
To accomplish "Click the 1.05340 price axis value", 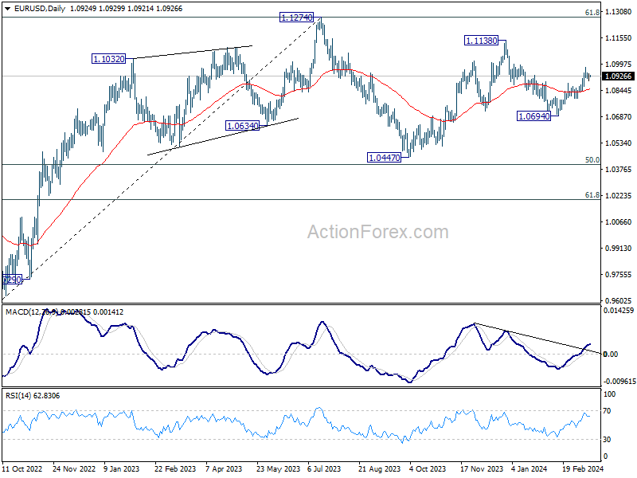I will 619,143.
